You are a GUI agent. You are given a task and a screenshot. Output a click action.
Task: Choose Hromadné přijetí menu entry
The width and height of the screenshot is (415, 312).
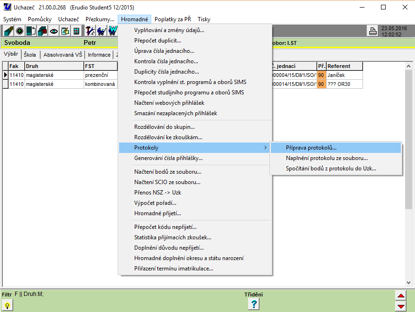click(x=157, y=213)
